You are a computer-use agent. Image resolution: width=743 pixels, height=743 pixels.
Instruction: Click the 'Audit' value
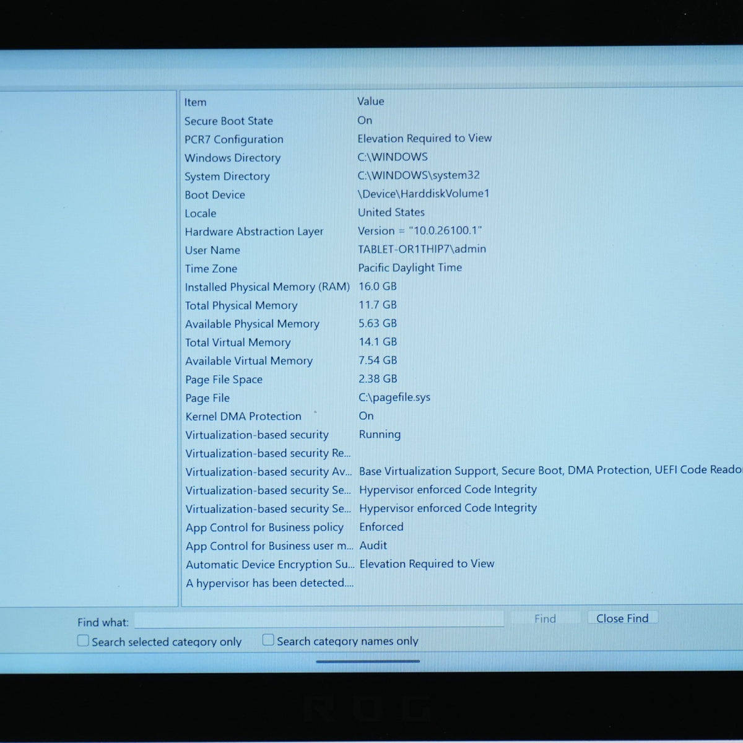pos(373,545)
